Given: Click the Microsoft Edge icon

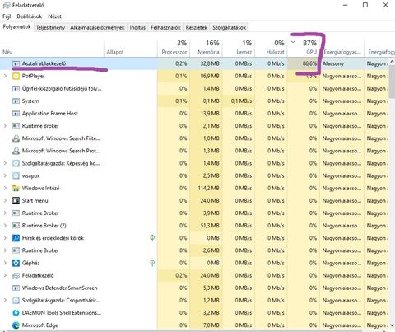Looking at the screenshot, I should tap(16, 325).
